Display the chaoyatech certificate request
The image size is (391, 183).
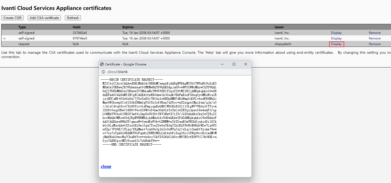pos(336,44)
